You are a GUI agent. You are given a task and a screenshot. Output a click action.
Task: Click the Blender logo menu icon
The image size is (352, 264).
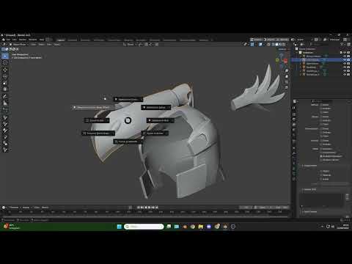tap(3, 40)
